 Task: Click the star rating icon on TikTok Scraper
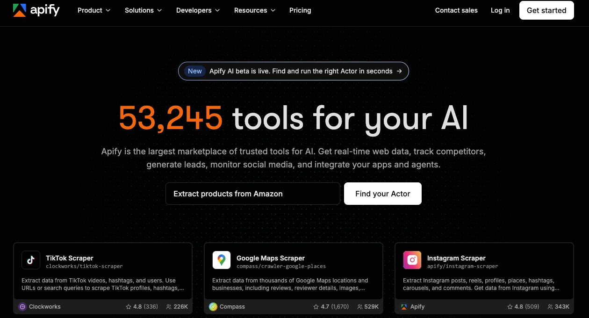(129, 307)
